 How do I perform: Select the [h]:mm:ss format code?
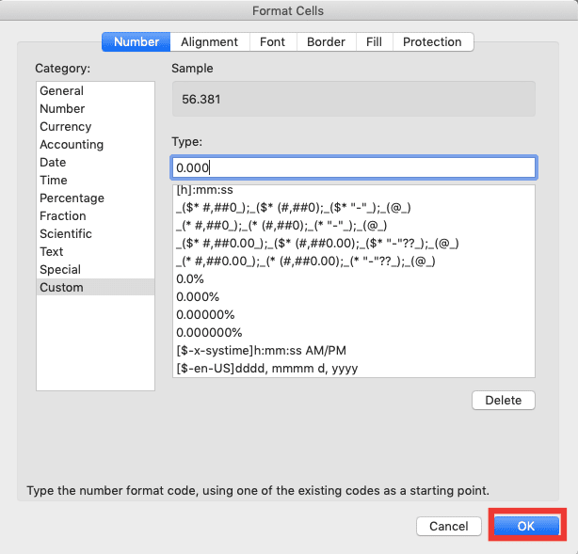(354, 190)
